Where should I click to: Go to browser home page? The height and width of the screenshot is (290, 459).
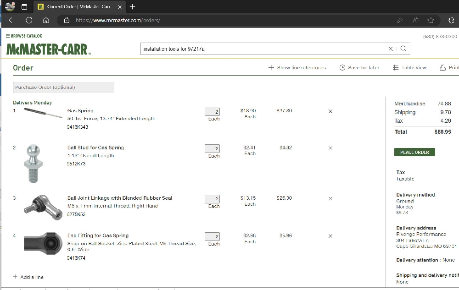[x=46, y=20]
